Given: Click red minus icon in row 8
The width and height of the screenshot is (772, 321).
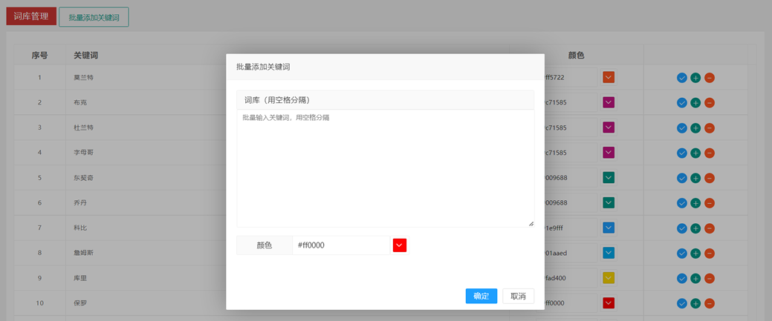Looking at the screenshot, I should pyautogui.click(x=710, y=254).
